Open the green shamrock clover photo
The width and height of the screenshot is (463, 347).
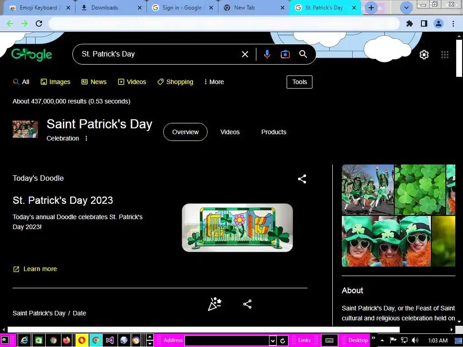pyautogui.click(x=420, y=190)
